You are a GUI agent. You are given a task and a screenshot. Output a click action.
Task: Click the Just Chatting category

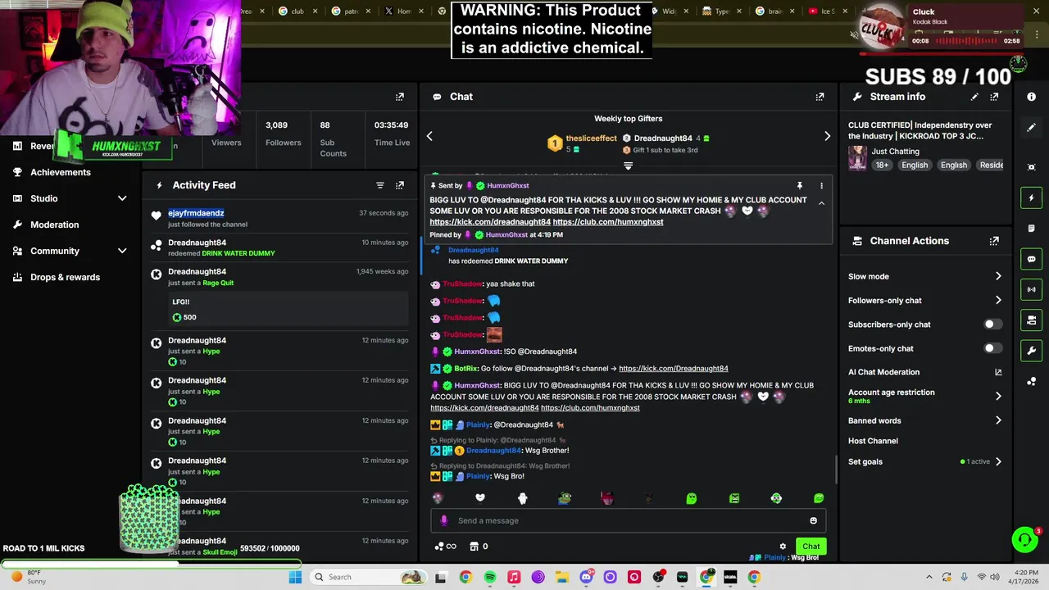coord(895,152)
